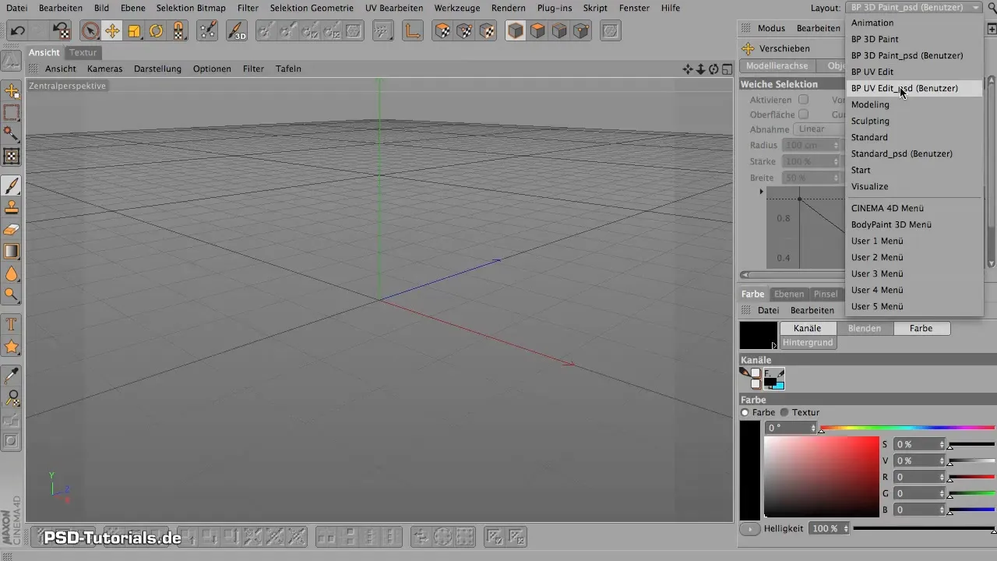Select the Clone stamp tool

[12, 208]
